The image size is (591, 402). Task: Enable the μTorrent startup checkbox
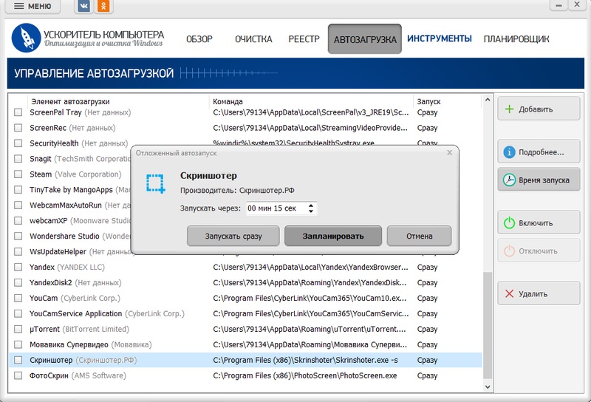click(x=18, y=330)
